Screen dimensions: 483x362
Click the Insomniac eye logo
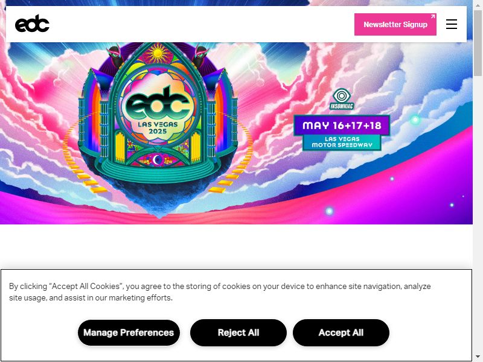pyautogui.click(x=341, y=99)
